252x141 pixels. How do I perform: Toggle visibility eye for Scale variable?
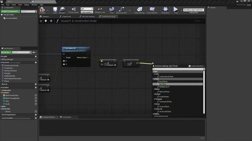[x=36, y=104]
